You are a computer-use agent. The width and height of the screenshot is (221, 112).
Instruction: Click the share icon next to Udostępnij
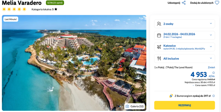(x=184, y=3)
